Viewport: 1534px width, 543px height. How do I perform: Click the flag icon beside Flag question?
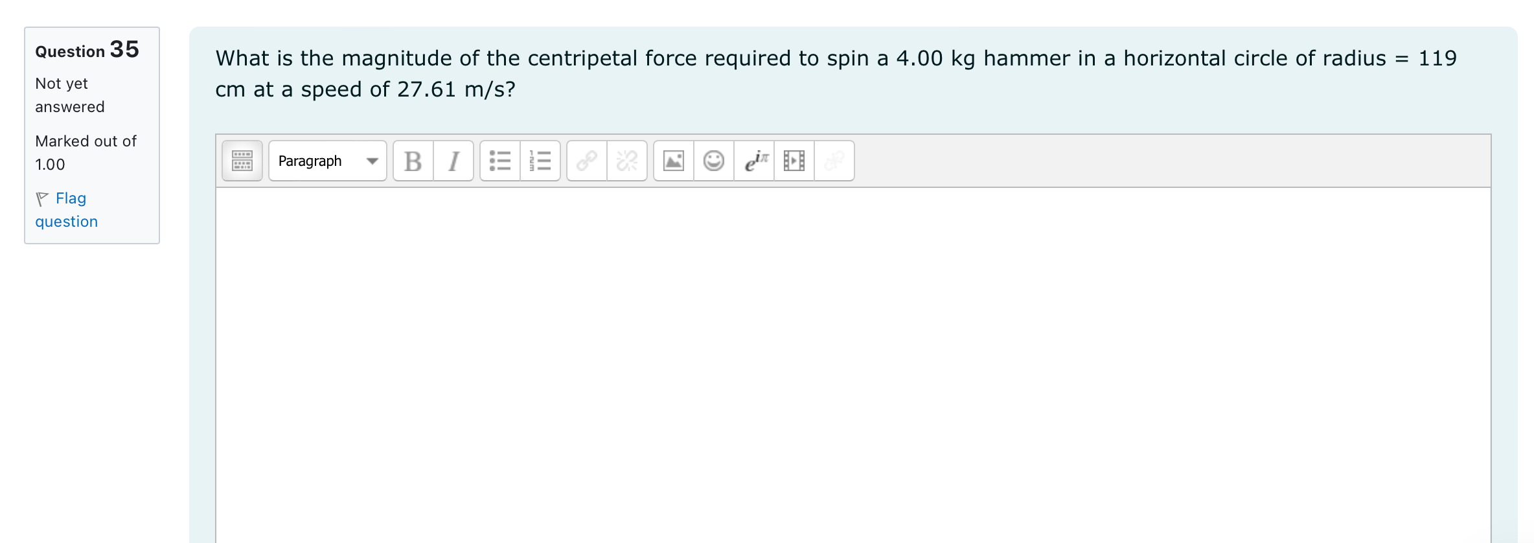point(41,198)
